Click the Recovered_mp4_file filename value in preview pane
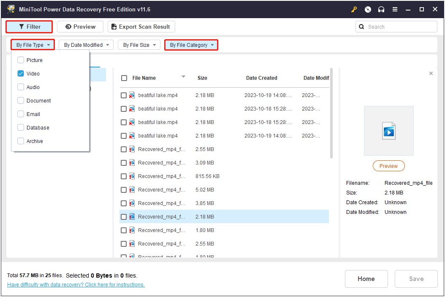 click(408, 183)
